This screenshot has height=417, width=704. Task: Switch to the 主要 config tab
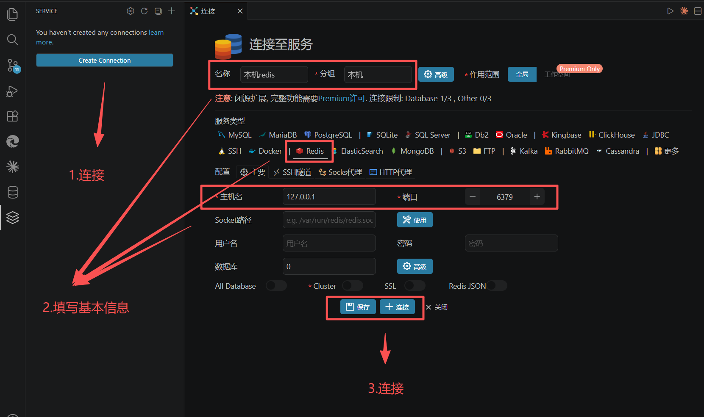[253, 172]
